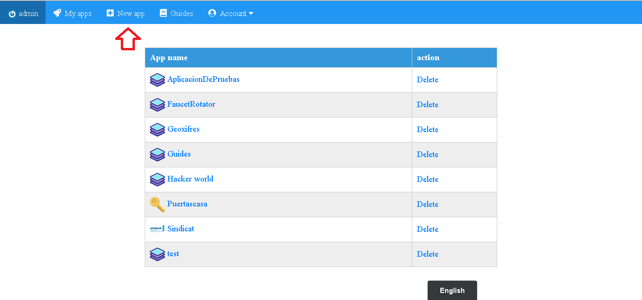Delete the Geoxifres app
The height and width of the screenshot is (300, 642).
click(x=428, y=130)
